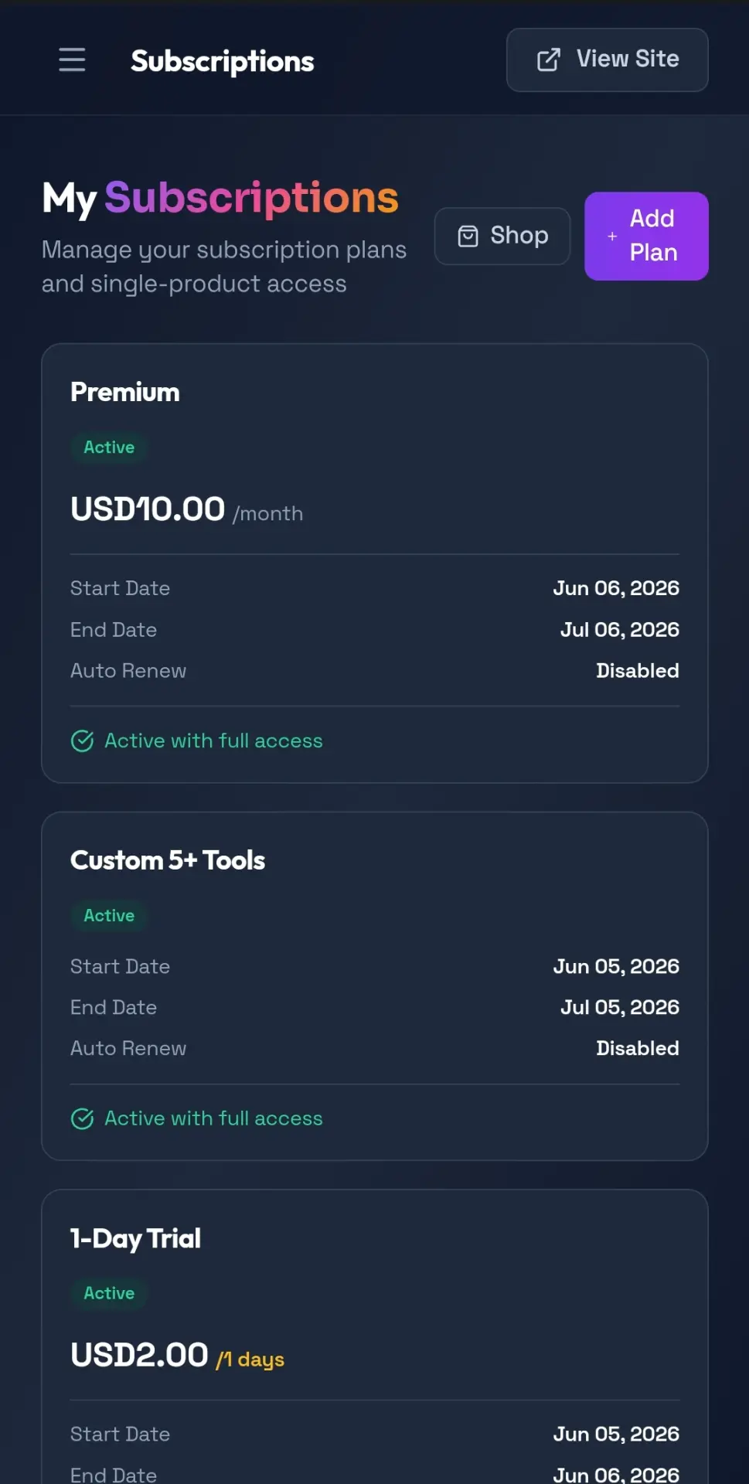Click the Premium card's green check circle icon
Viewport: 749px width, 1484px height.
point(82,740)
